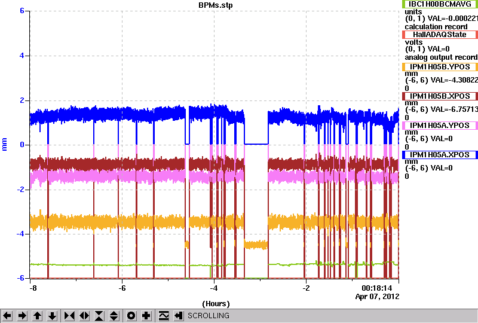Pan the plot right with the right arrow

(x=22, y=316)
